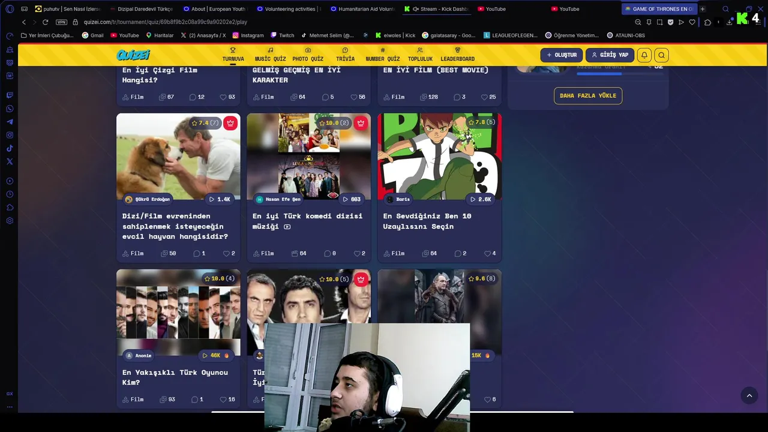Open the Photo Quiz menu item
The height and width of the screenshot is (432, 768).
pos(308,55)
